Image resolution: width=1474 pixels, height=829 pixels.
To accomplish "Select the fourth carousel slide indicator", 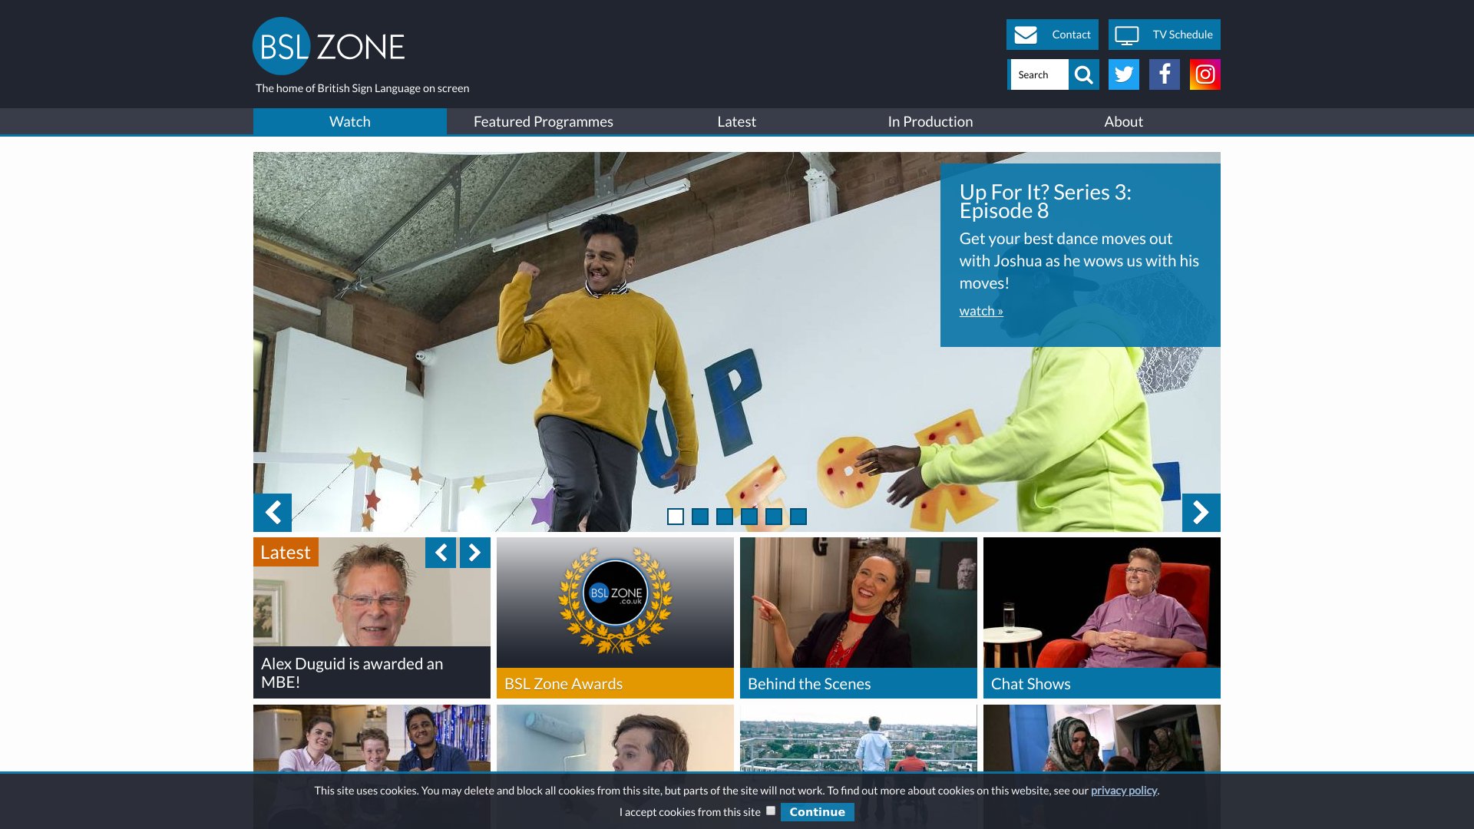I will click(x=749, y=517).
